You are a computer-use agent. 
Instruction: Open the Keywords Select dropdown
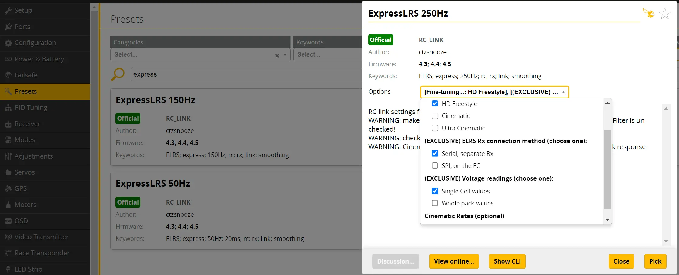click(x=328, y=55)
